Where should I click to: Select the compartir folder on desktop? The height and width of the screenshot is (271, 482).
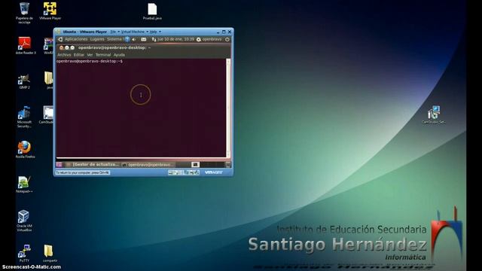(x=49, y=254)
